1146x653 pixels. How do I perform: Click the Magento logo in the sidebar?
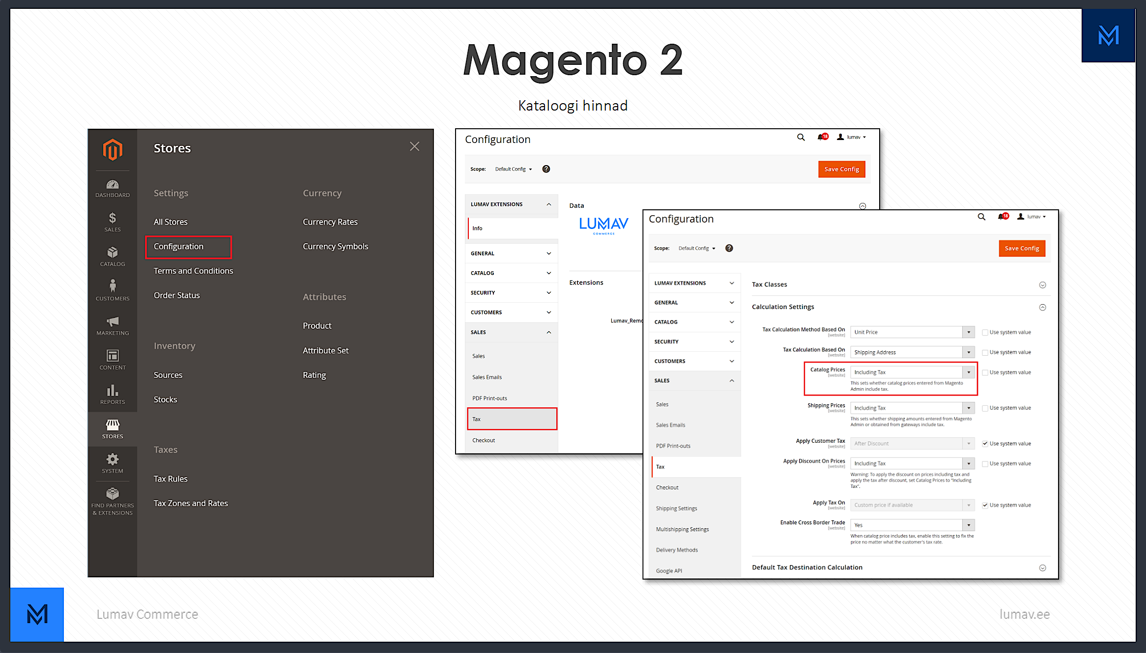pyautogui.click(x=113, y=149)
